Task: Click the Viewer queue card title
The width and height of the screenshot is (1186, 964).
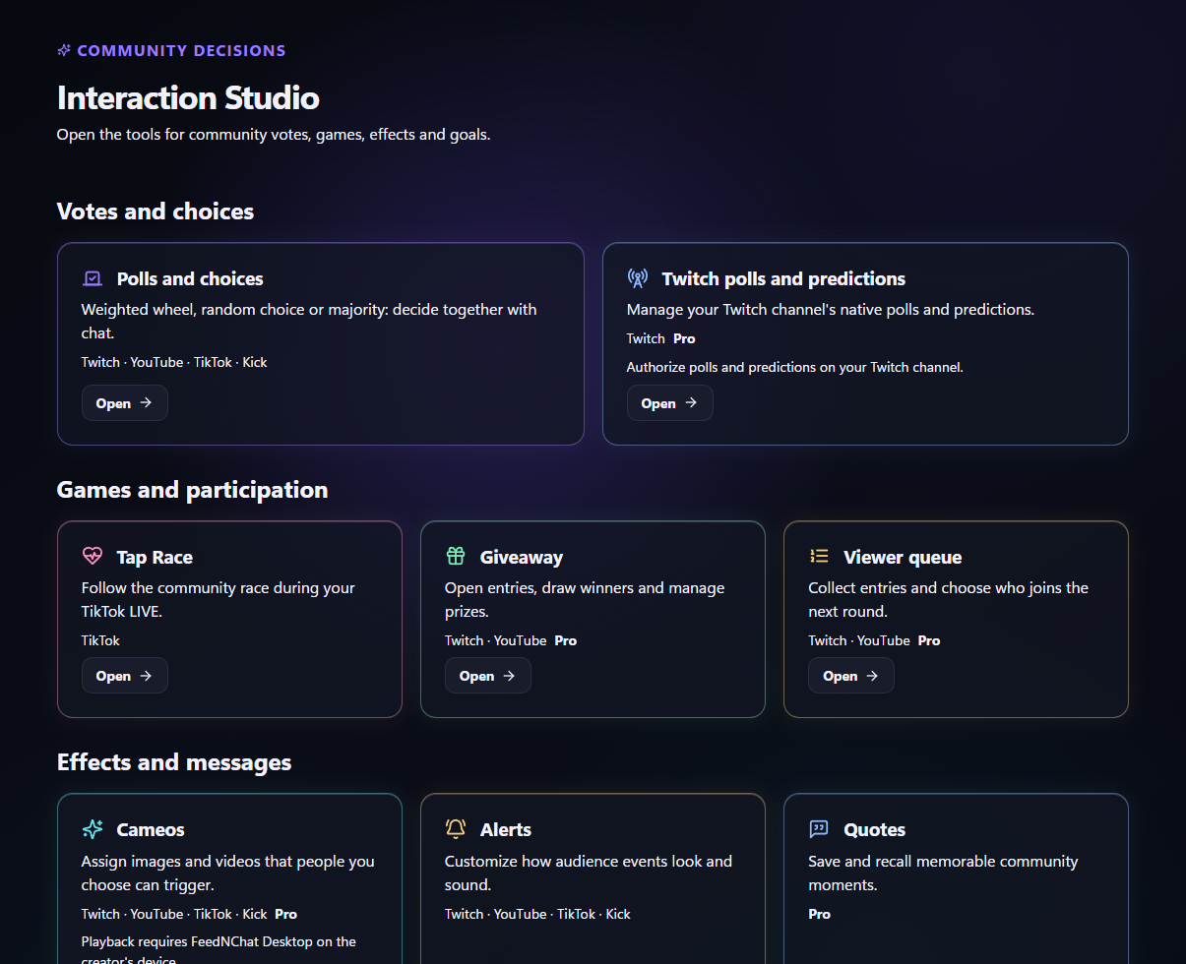Action: click(903, 558)
